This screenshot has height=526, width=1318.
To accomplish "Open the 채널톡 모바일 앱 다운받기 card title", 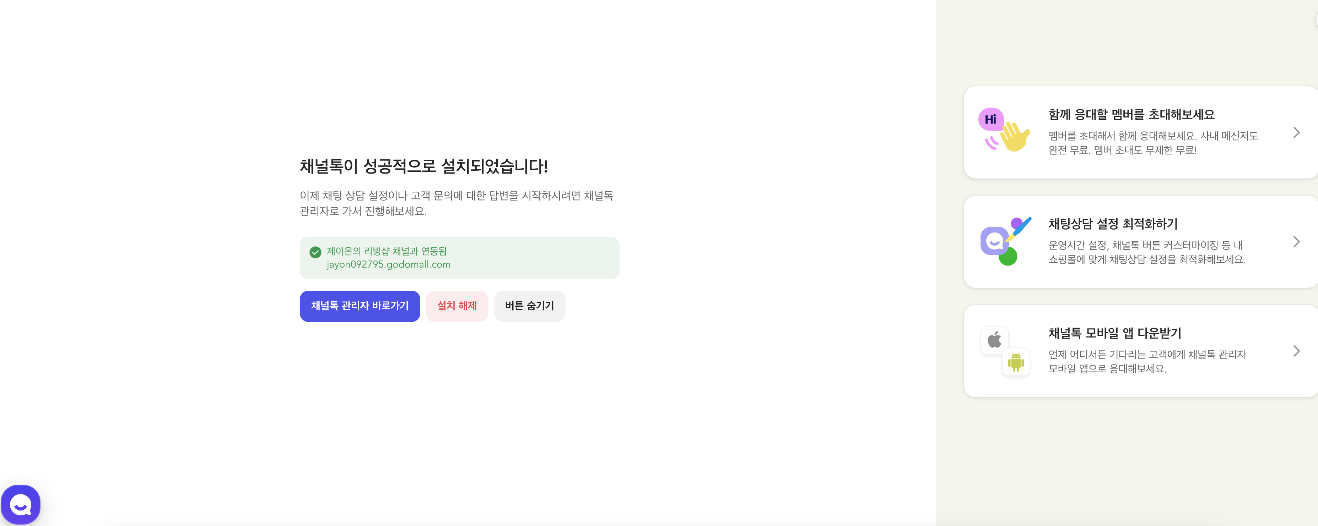I will (1114, 333).
